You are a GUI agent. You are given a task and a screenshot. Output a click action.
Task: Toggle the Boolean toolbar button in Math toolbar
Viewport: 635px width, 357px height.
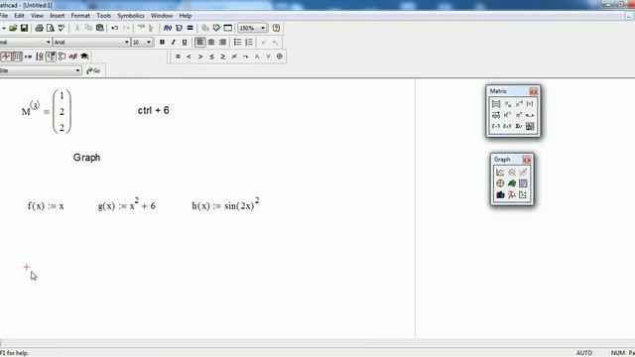point(51,57)
